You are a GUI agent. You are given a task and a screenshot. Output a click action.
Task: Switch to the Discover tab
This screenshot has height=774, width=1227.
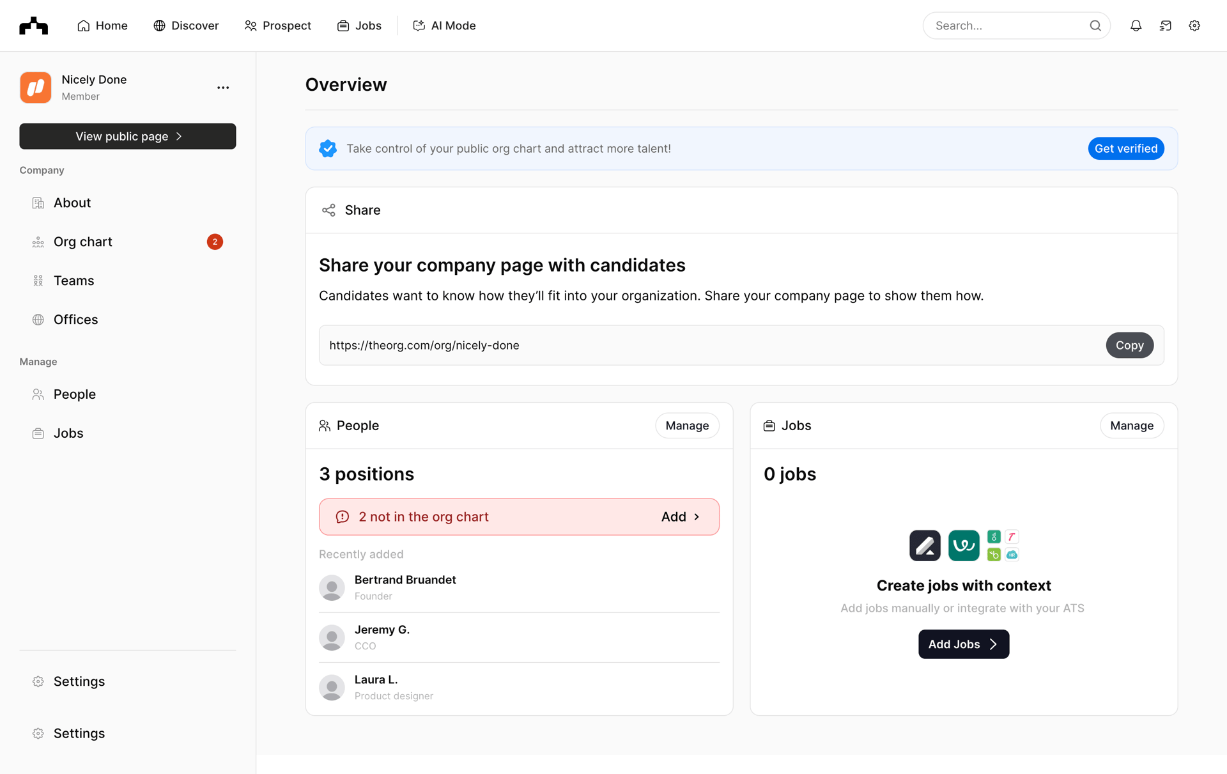pyautogui.click(x=186, y=26)
